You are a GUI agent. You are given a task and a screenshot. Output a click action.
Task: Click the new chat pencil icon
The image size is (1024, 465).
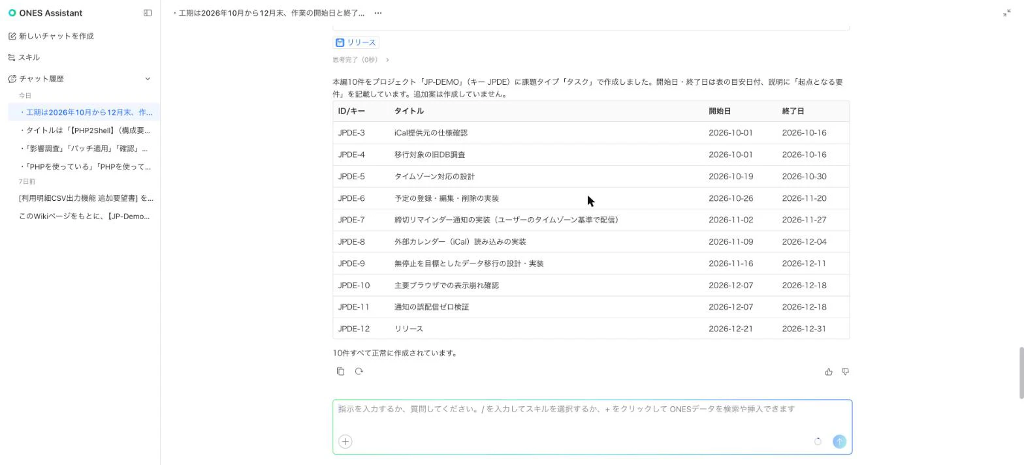pos(12,36)
